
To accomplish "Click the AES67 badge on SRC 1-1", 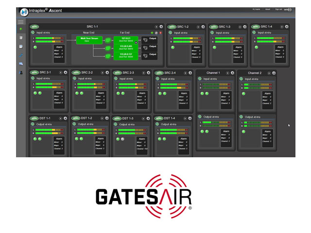I will click(x=35, y=27).
